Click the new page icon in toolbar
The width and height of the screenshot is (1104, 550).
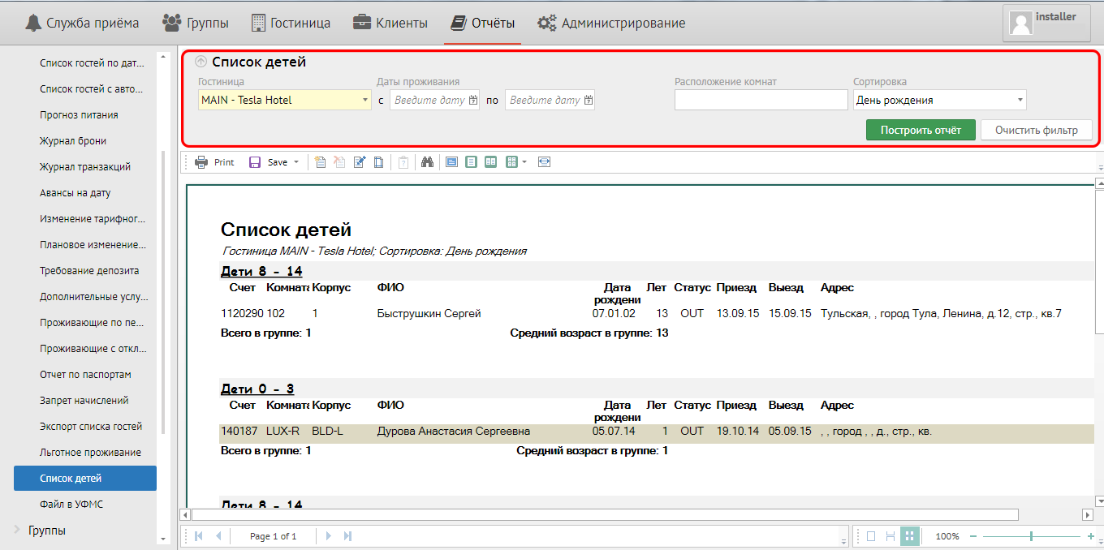point(321,162)
